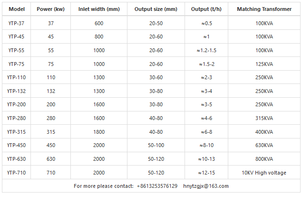Select the Output (t/h) column header
302x203 pixels.
pyautogui.click(x=207, y=9)
